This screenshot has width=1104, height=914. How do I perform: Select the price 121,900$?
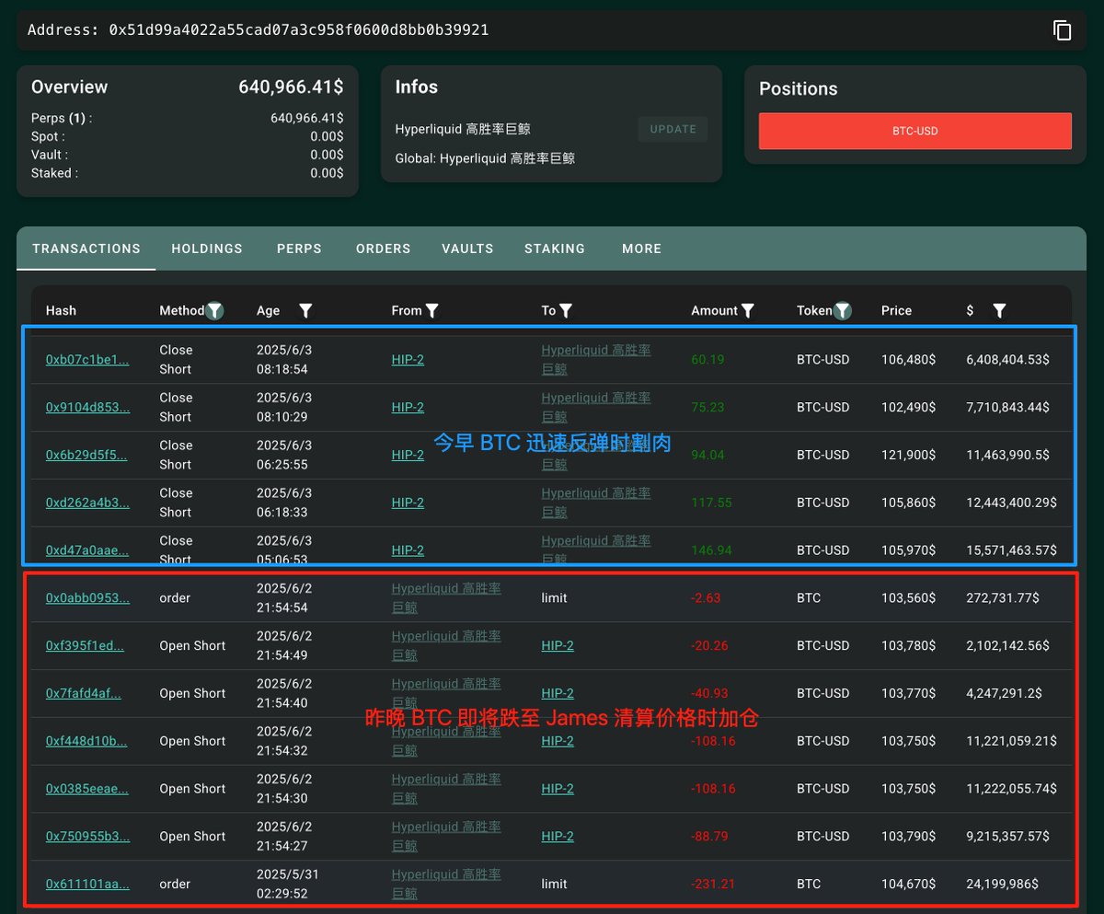coord(908,456)
